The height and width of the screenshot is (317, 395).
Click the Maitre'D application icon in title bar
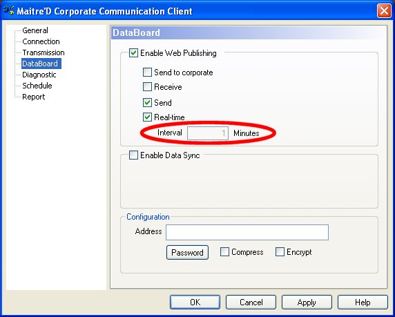coord(9,11)
